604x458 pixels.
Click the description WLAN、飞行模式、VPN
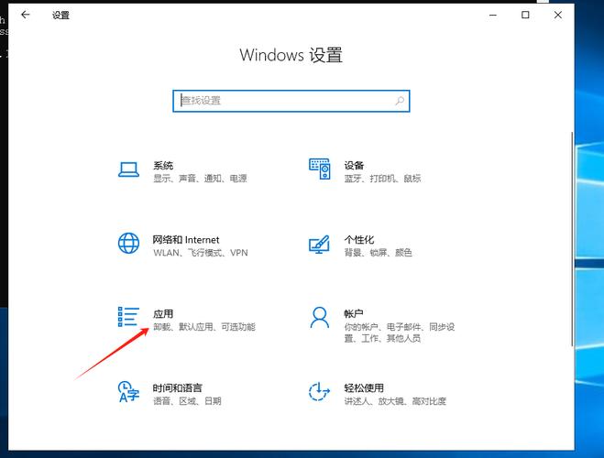pyautogui.click(x=201, y=253)
